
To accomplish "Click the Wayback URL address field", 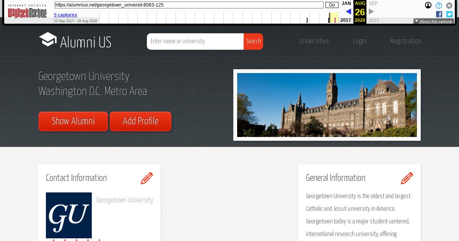I will point(189,5).
